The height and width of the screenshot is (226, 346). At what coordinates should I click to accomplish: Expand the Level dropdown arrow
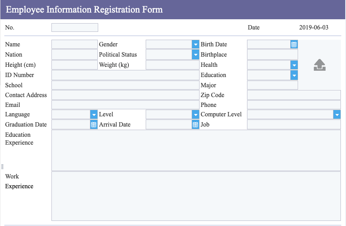pos(196,114)
